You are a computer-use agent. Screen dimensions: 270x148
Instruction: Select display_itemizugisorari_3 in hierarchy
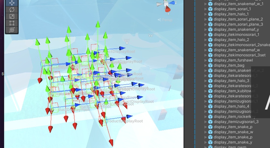[x=236, y=122]
